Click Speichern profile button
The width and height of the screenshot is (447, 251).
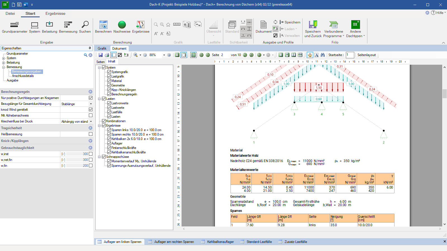(x=290, y=22)
